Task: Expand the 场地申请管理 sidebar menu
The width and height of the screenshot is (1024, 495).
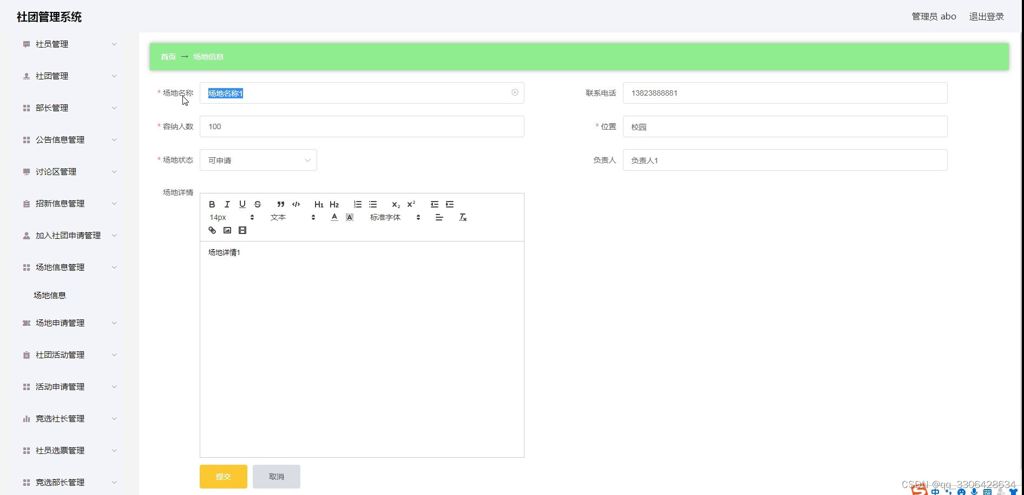Action: click(x=69, y=323)
